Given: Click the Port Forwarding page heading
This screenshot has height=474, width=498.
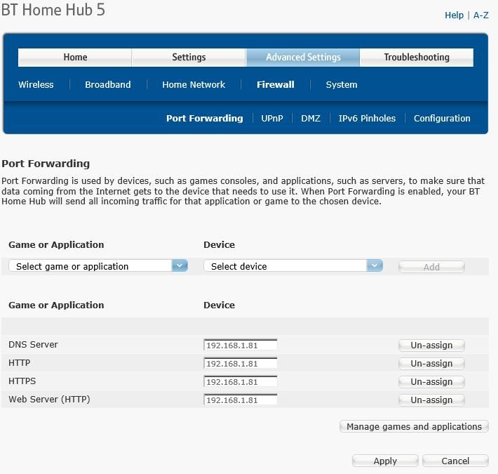Looking at the screenshot, I should [x=46, y=164].
